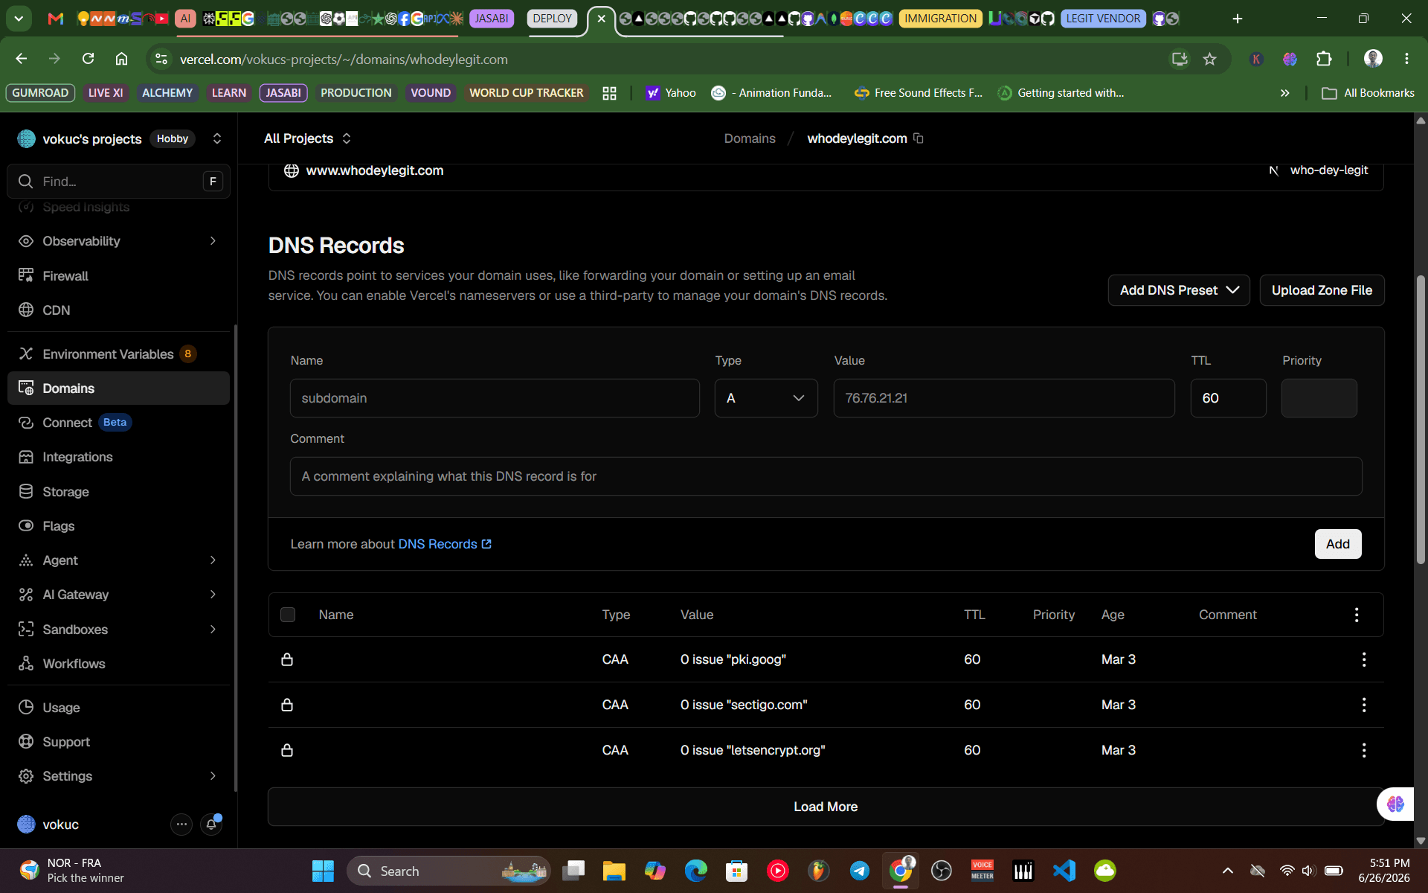1428x893 pixels.
Task: Tick the select-all checkbox in DNS table header
Action: tap(288, 615)
